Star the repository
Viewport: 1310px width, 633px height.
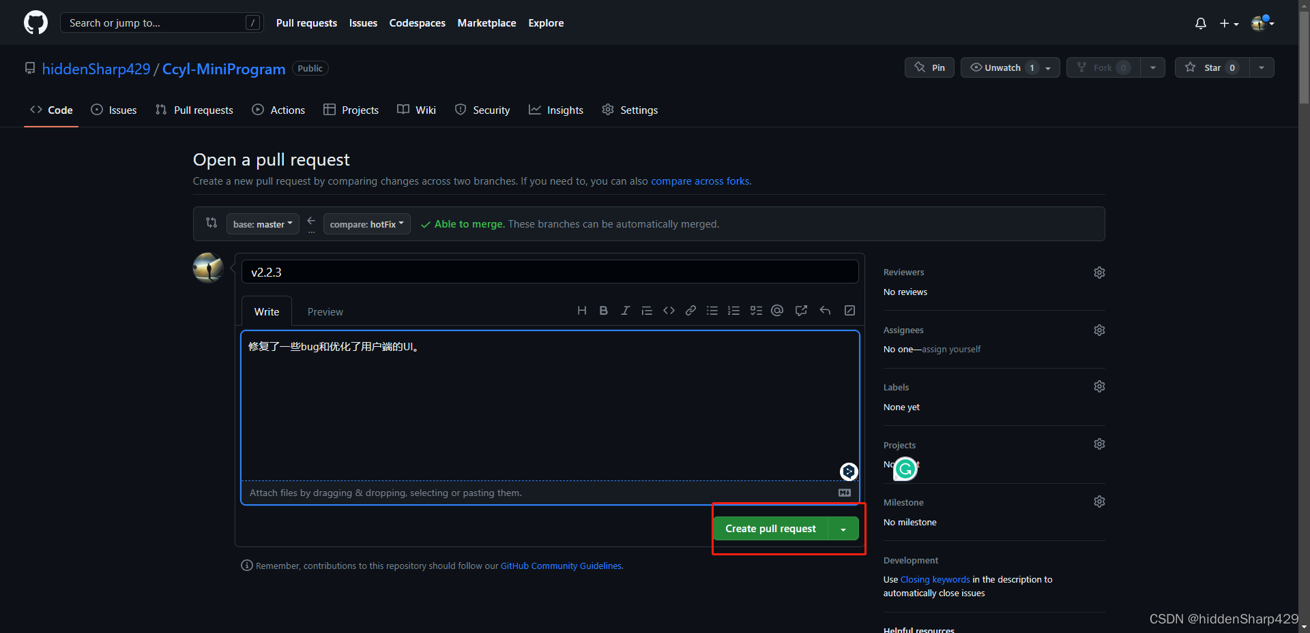click(x=1212, y=67)
